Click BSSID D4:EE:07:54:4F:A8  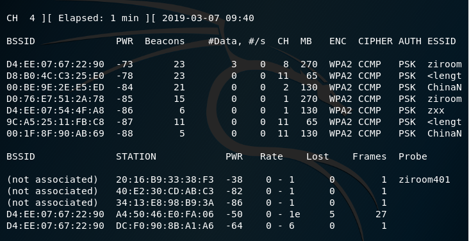[55, 110]
